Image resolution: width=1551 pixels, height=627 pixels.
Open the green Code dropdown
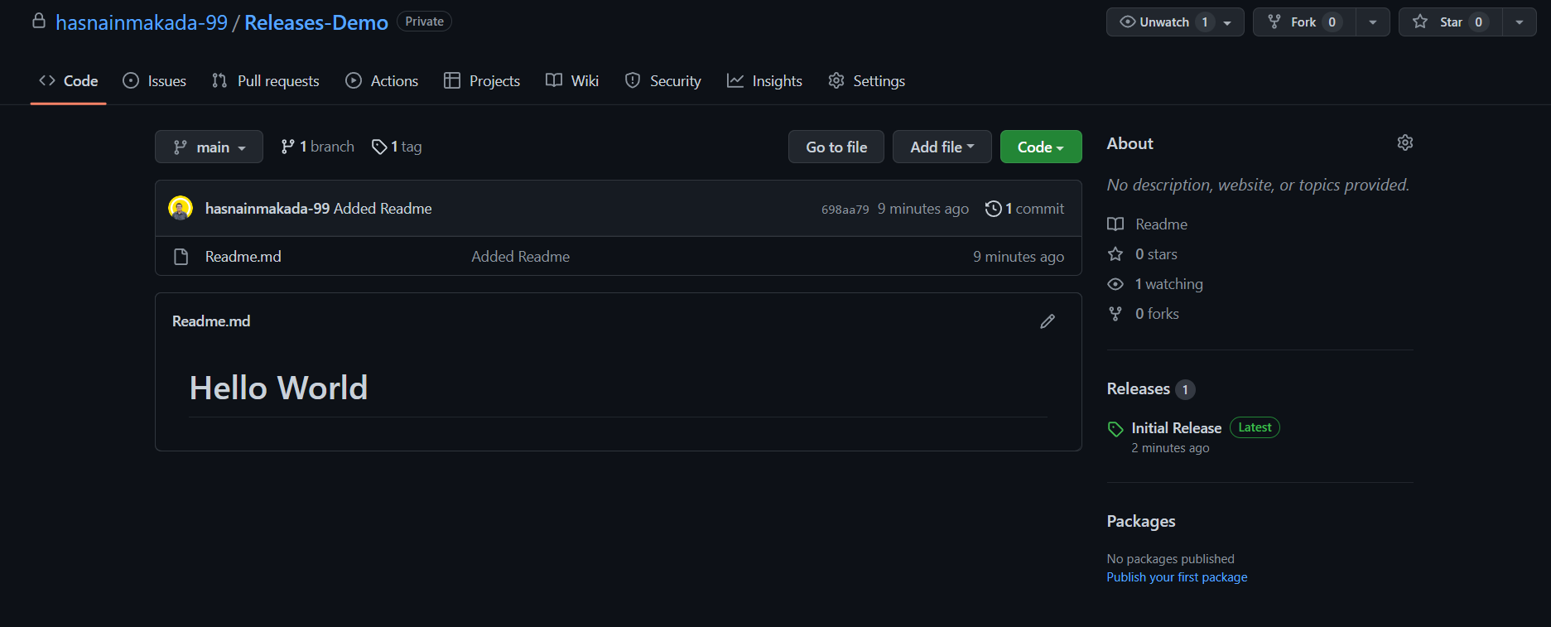[x=1041, y=147]
